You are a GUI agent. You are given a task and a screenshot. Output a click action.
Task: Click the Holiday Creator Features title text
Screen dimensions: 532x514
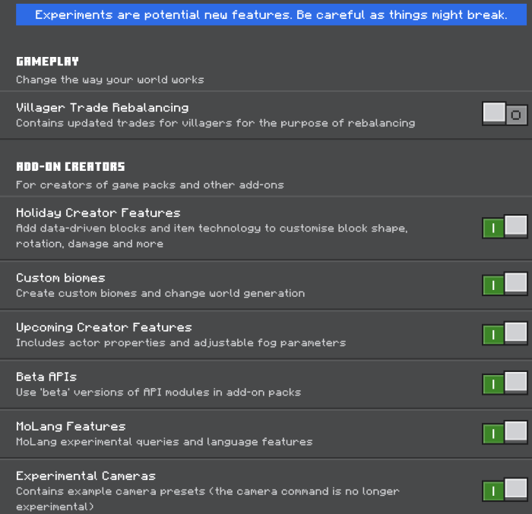click(98, 213)
